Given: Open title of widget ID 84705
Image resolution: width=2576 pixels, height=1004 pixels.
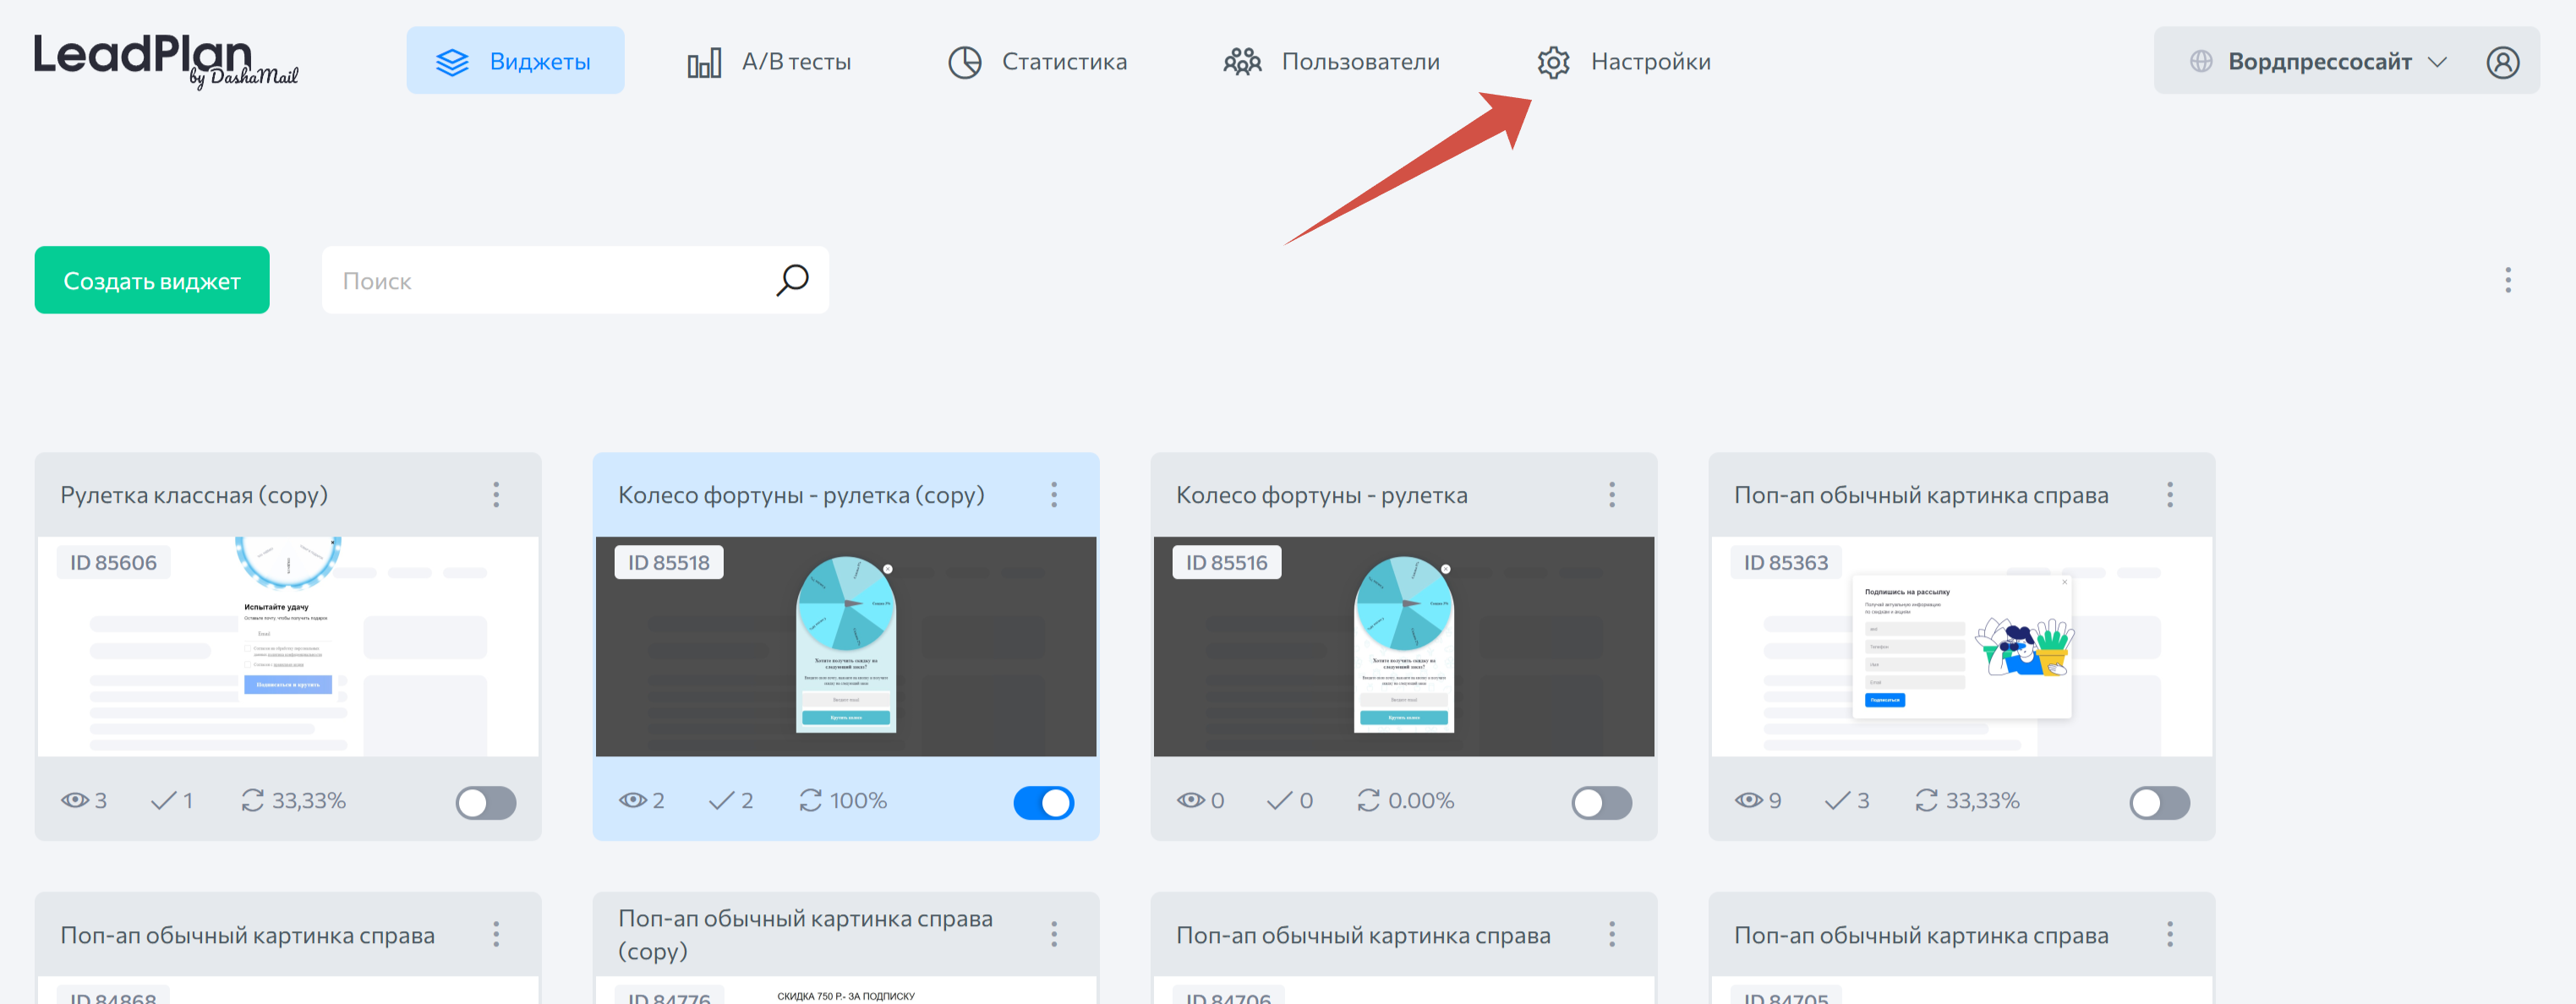Looking at the screenshot, I should click(1921, 935).
